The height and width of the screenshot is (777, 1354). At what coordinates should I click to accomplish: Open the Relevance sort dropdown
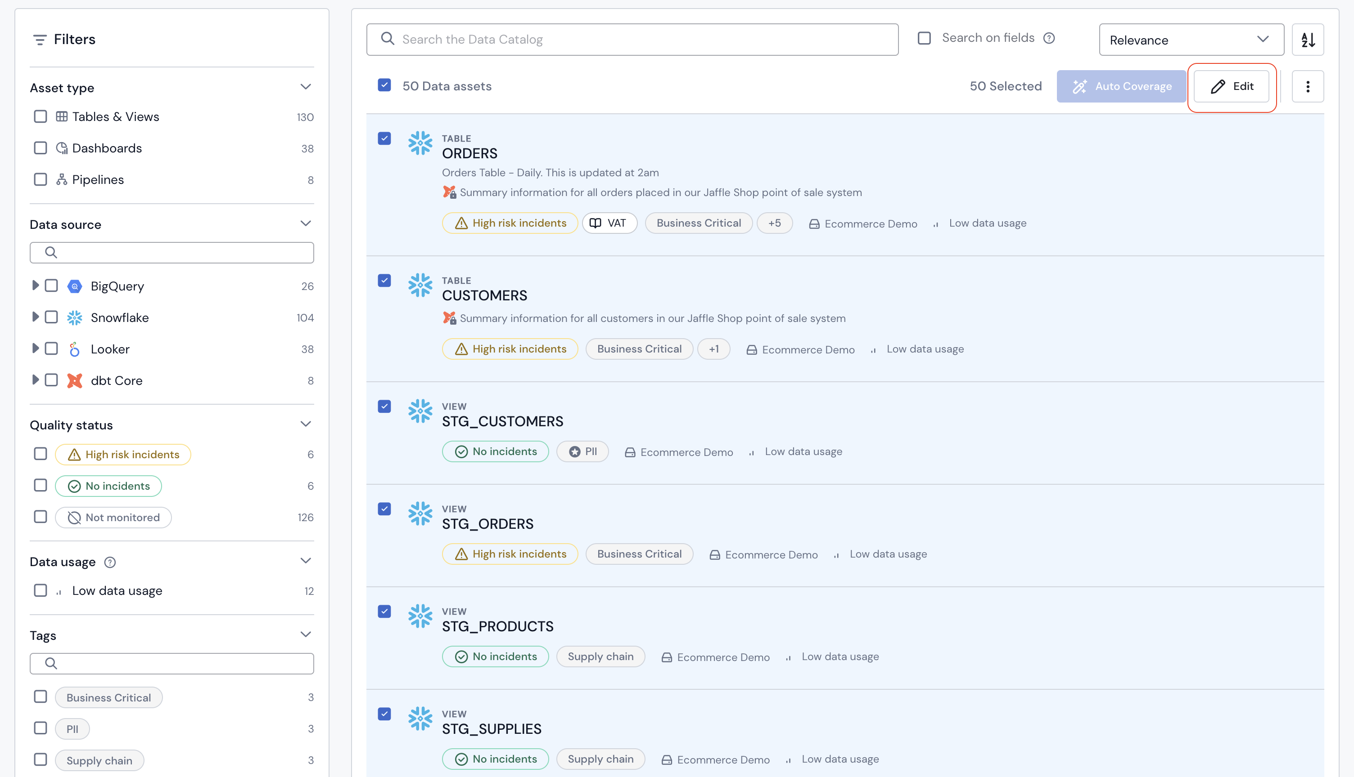(1191, 40)
